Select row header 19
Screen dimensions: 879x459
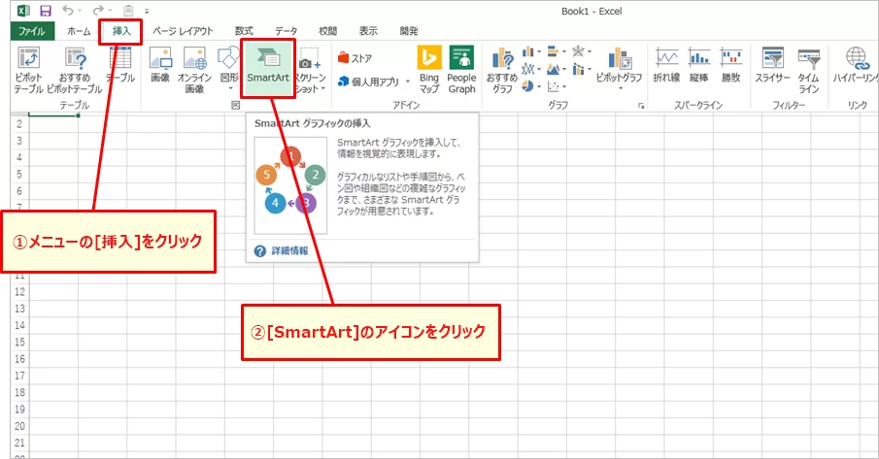(19, 410)
